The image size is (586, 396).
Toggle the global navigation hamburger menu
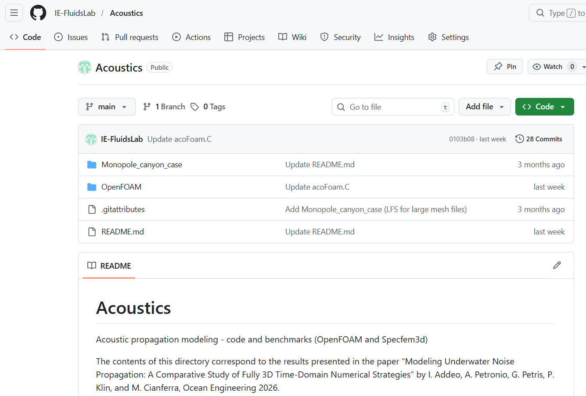click(14, 13)
